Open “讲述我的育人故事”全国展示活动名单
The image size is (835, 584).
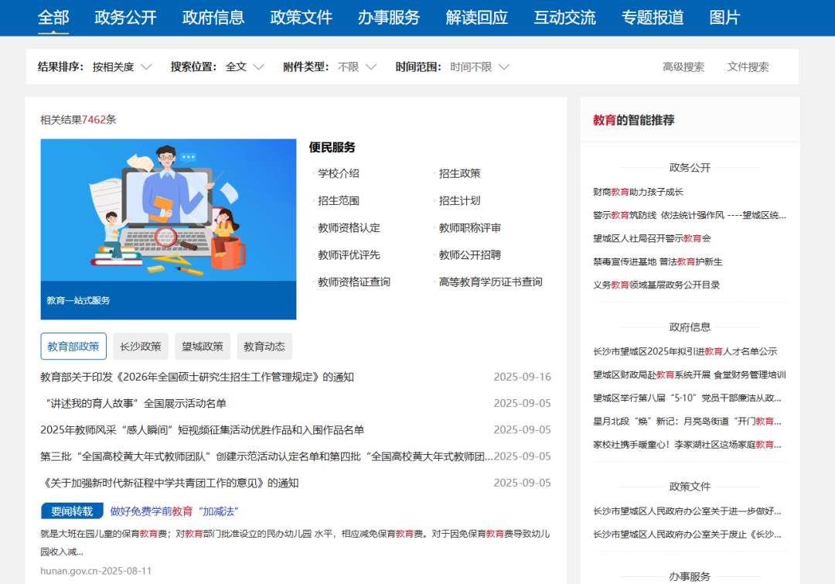[x=136, y=403]
